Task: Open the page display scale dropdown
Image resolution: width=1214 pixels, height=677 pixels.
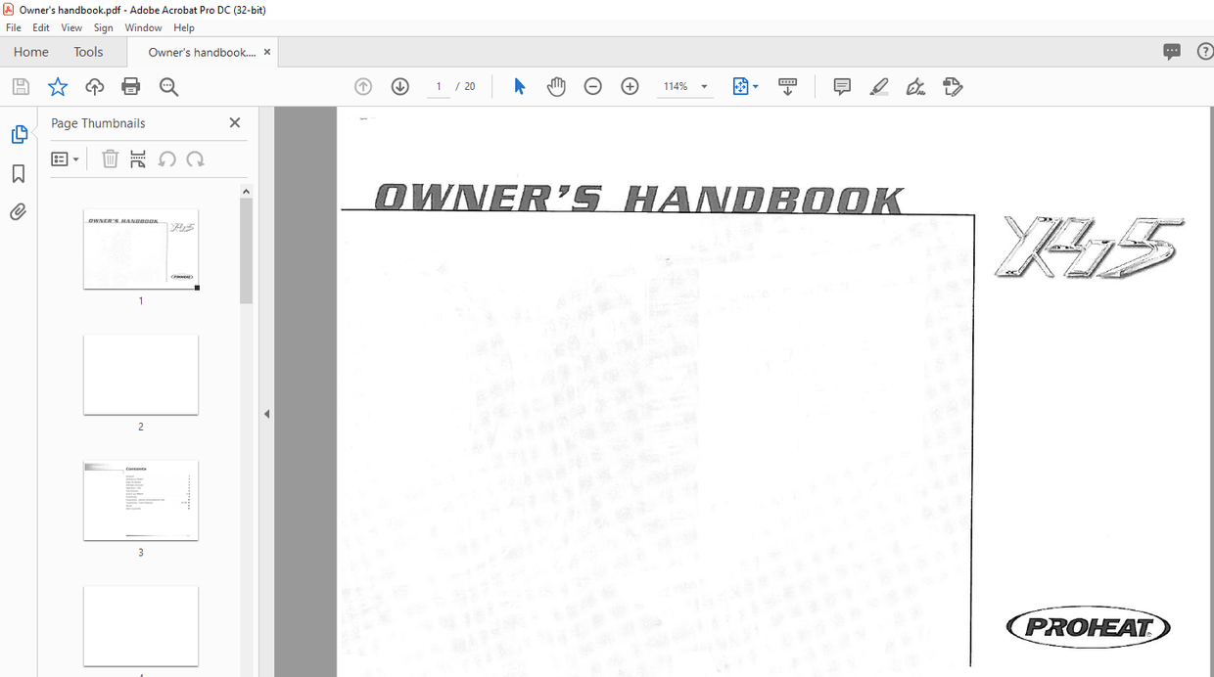Action: (756, 86)
